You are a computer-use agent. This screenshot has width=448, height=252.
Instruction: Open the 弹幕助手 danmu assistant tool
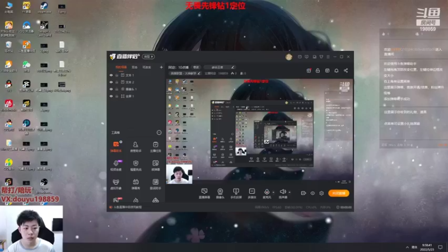116,147
